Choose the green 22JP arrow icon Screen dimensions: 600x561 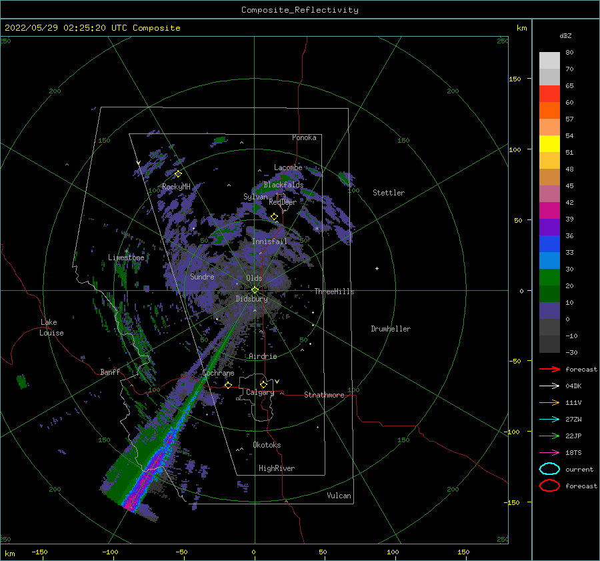[x=549, y=436]
